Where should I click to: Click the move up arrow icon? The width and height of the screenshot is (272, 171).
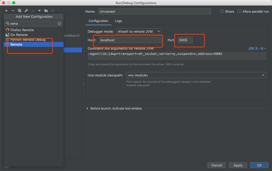click(x=33, y=11)
